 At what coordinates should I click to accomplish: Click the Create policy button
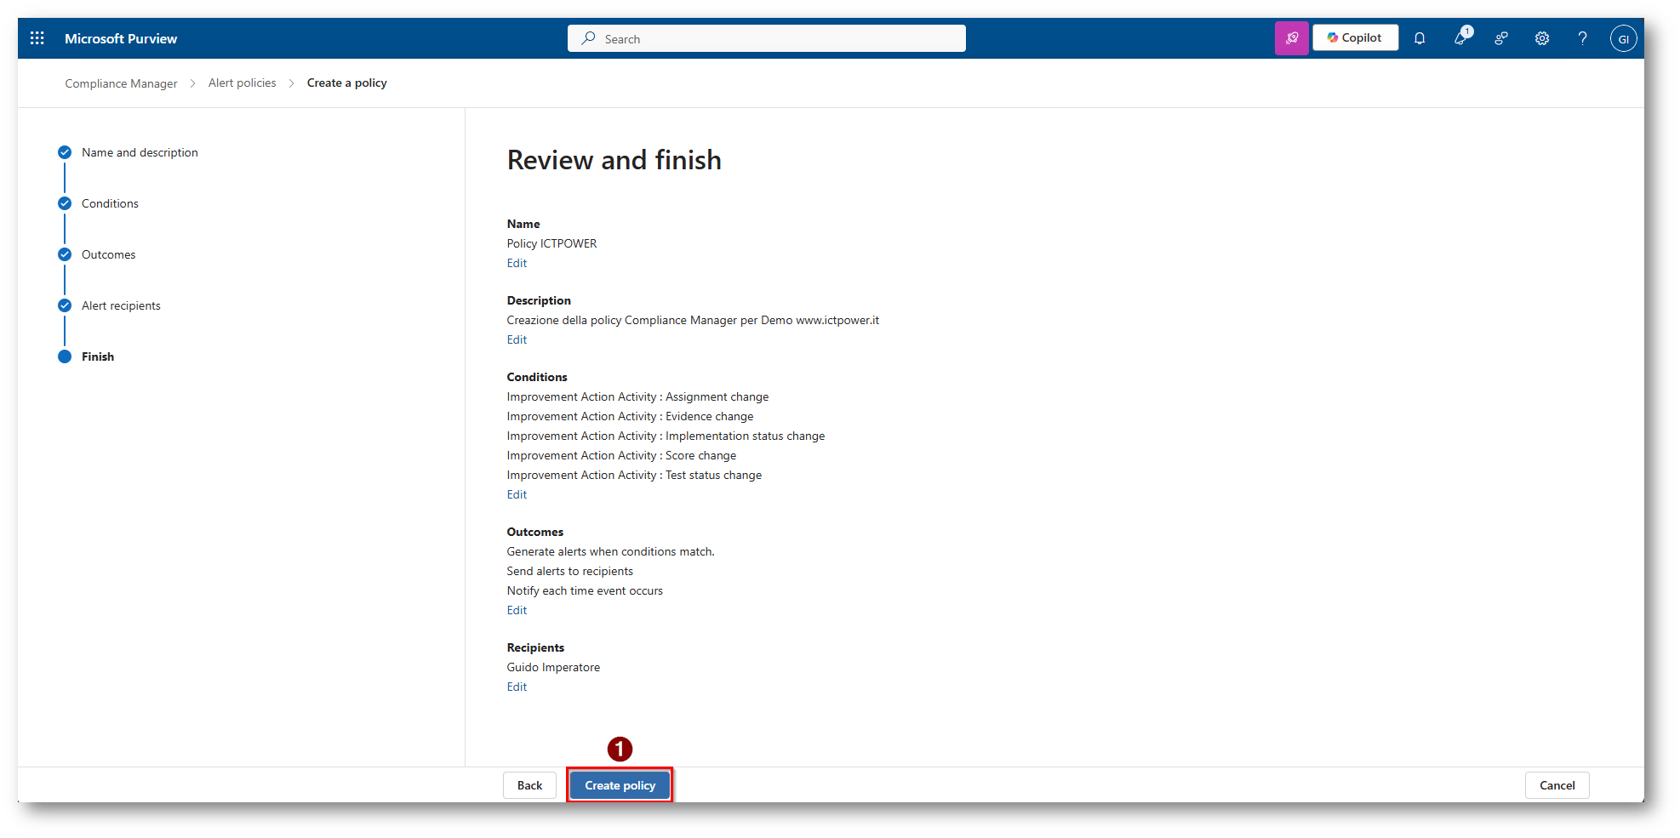coord(620,785)
